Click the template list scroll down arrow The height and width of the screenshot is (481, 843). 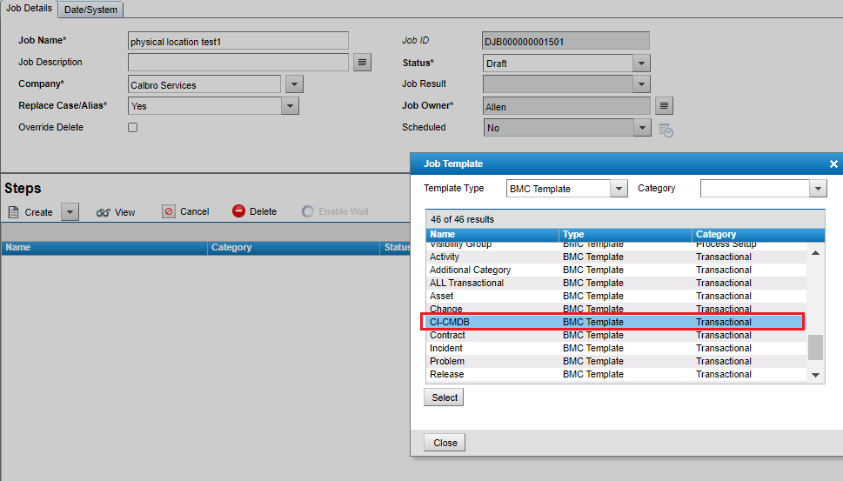point(815,375)
